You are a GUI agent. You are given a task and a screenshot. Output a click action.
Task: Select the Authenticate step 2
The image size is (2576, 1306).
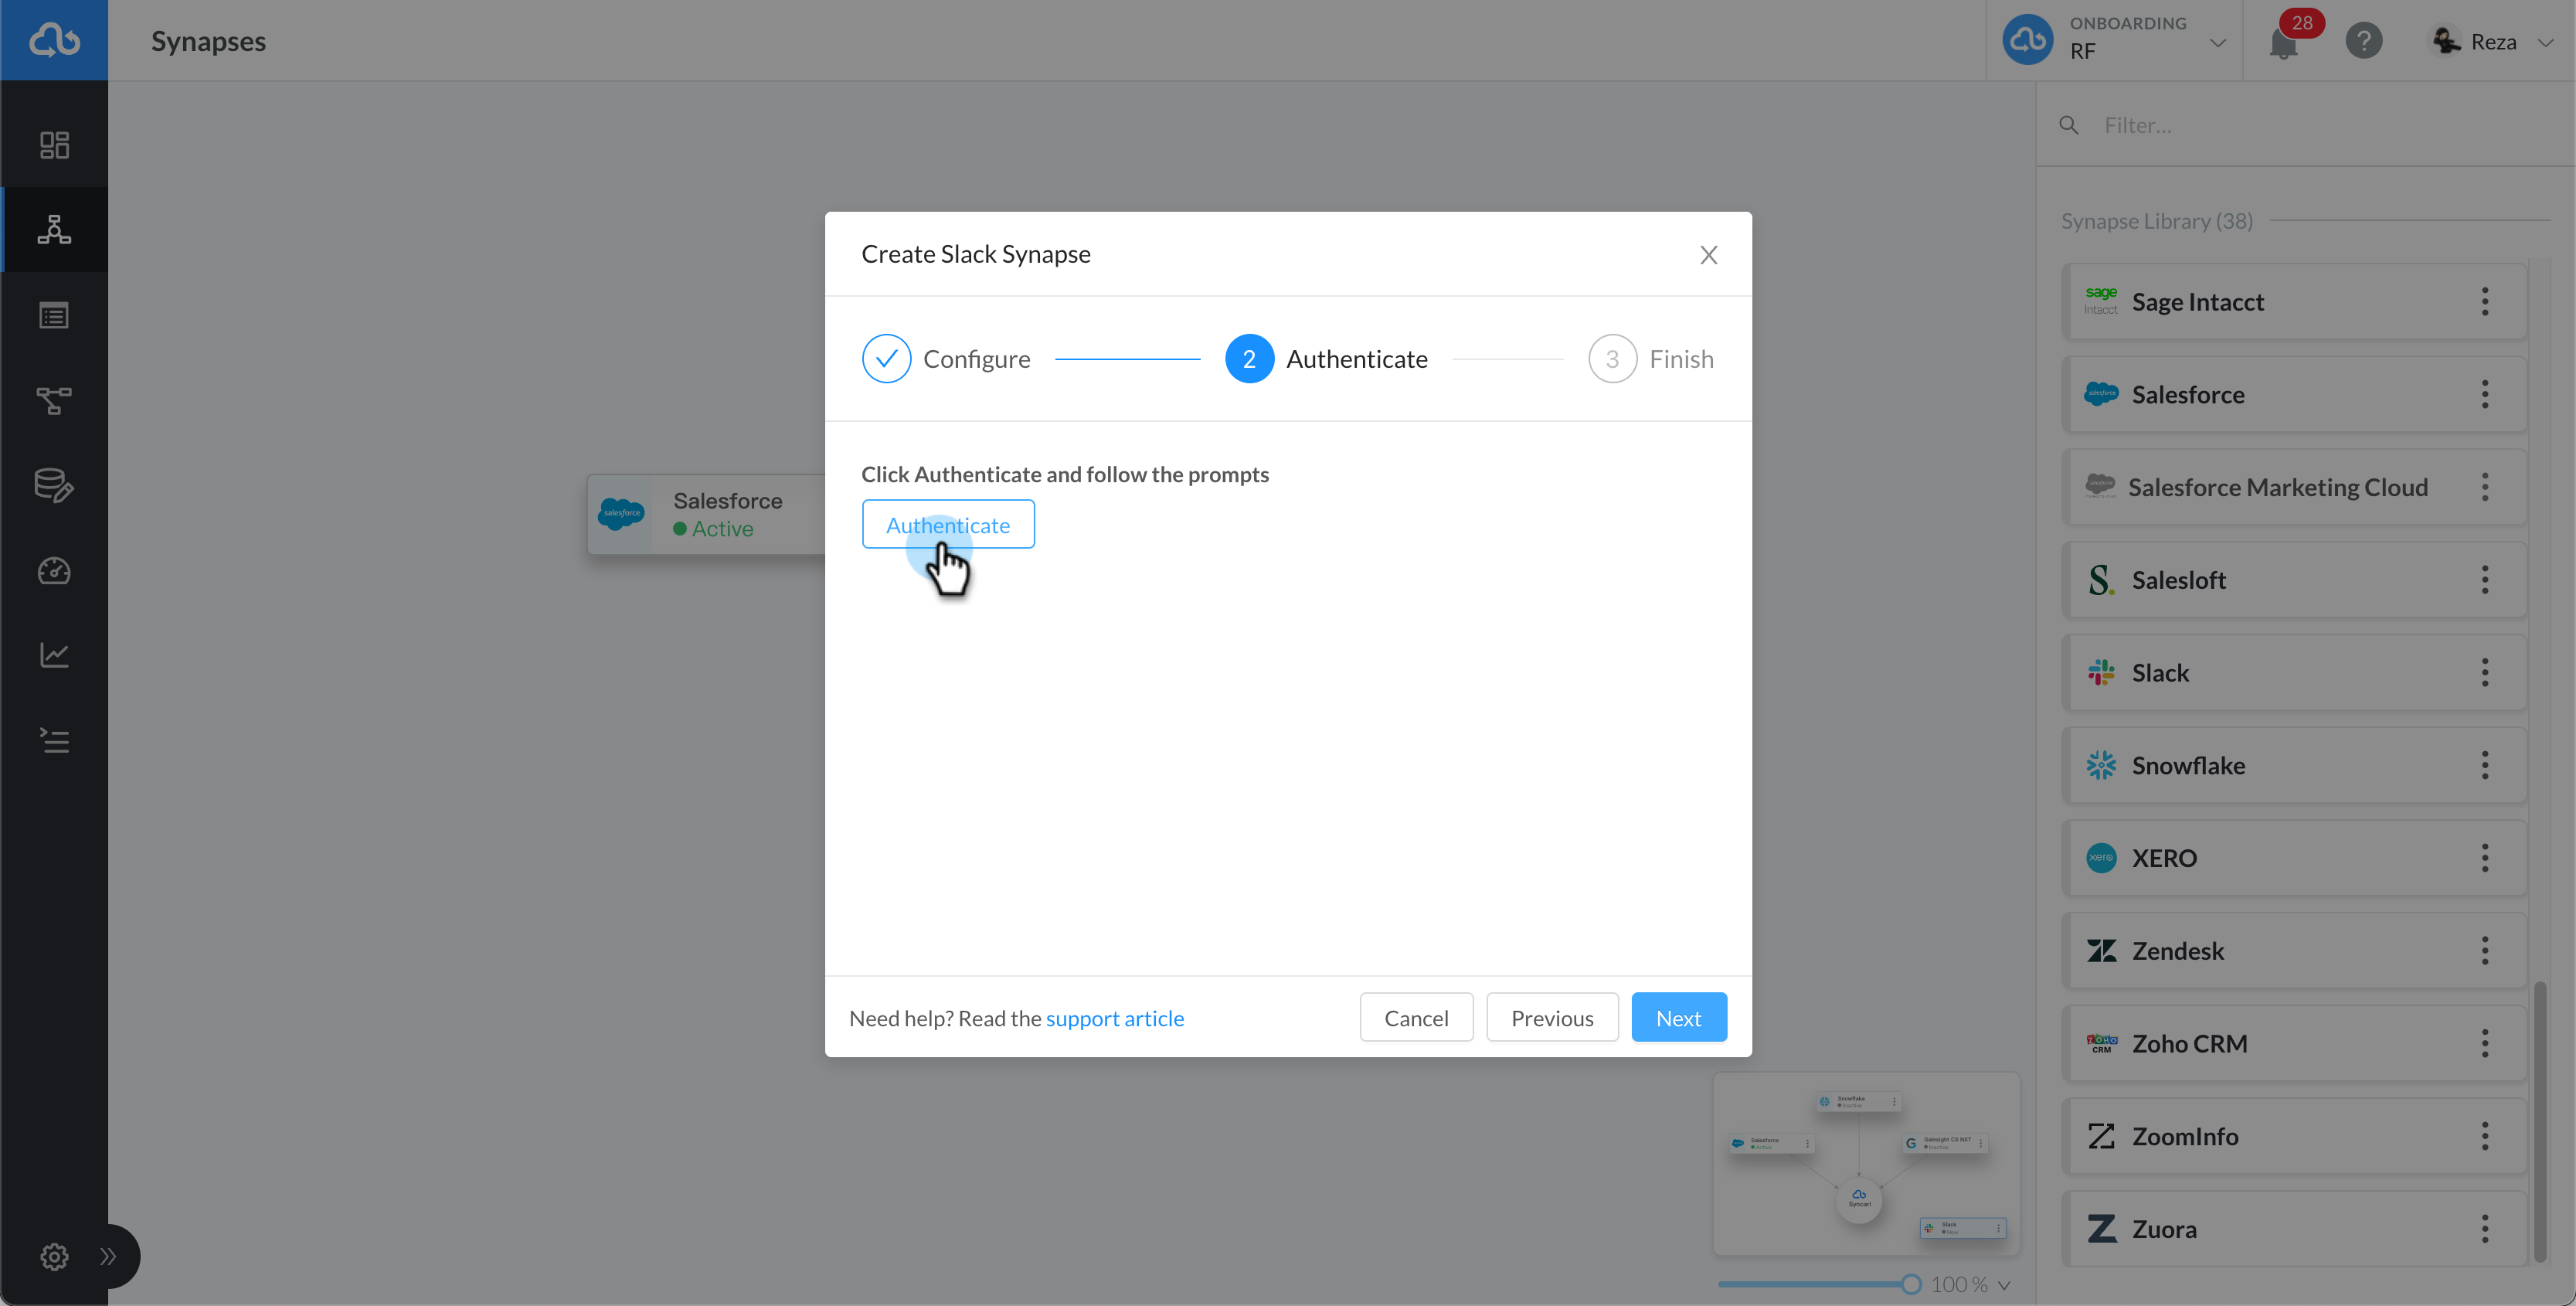click(x=1326, y=358)
